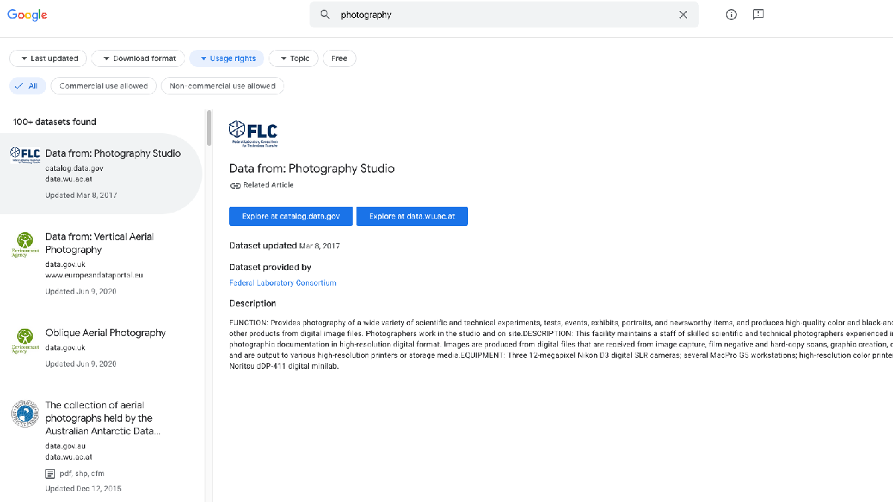The width and height of the screenshot is (893, 502).
Task: Click the Australian Antarctic Data globe icon
Action: point(25,413)
